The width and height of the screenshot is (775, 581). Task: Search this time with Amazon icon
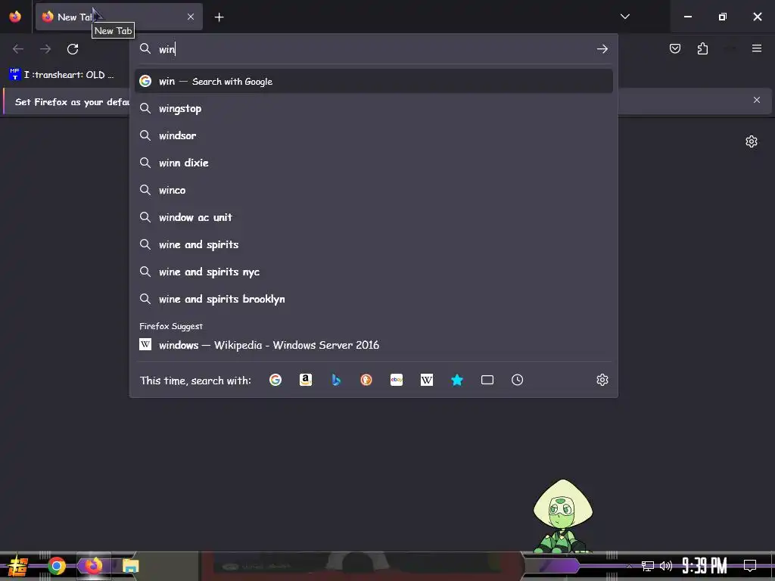tap(306, 380)
